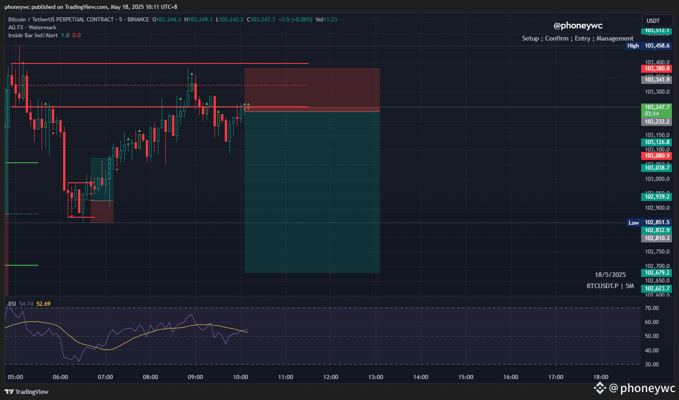Click the green 102,832.9 price label
Image resolution: width=679 pixels, height=400 pixels.
tap(657, 230)
